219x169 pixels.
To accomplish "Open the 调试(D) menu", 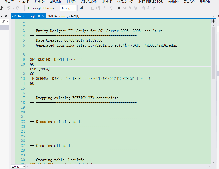I will point(39,2).
